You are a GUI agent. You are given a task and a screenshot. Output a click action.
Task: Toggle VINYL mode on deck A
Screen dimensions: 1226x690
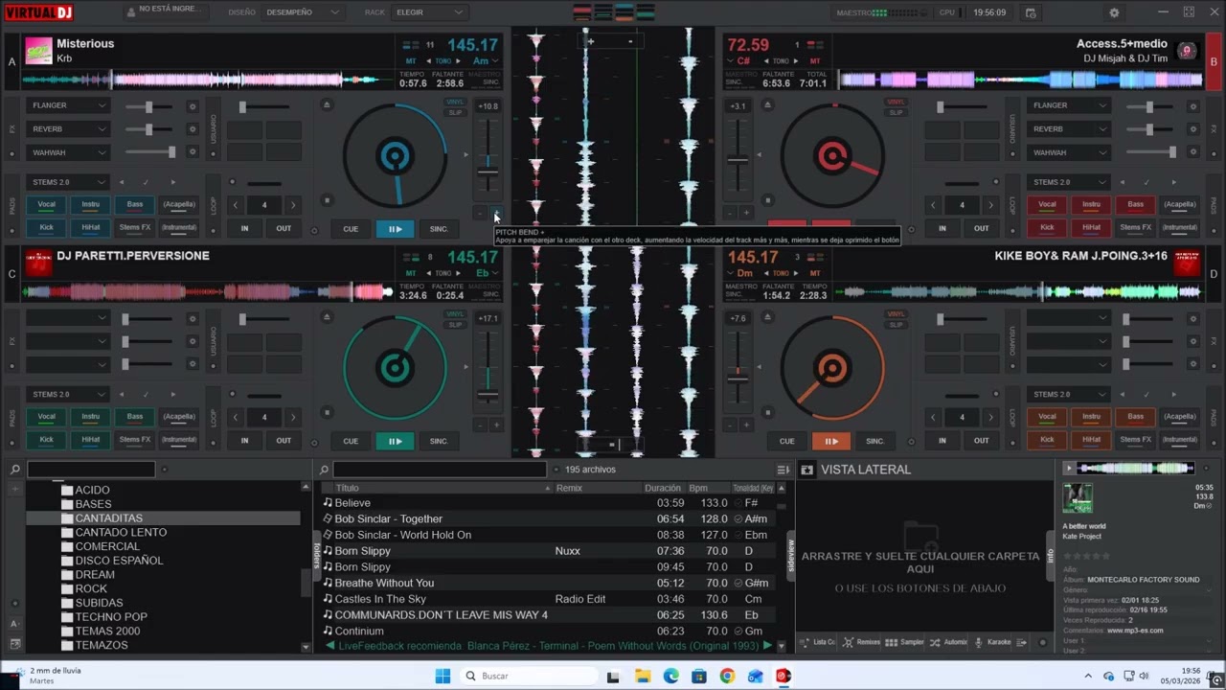point(455,102)
